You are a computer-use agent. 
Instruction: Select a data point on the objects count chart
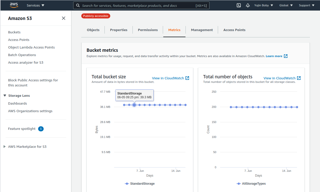click(x=263, y=107)
